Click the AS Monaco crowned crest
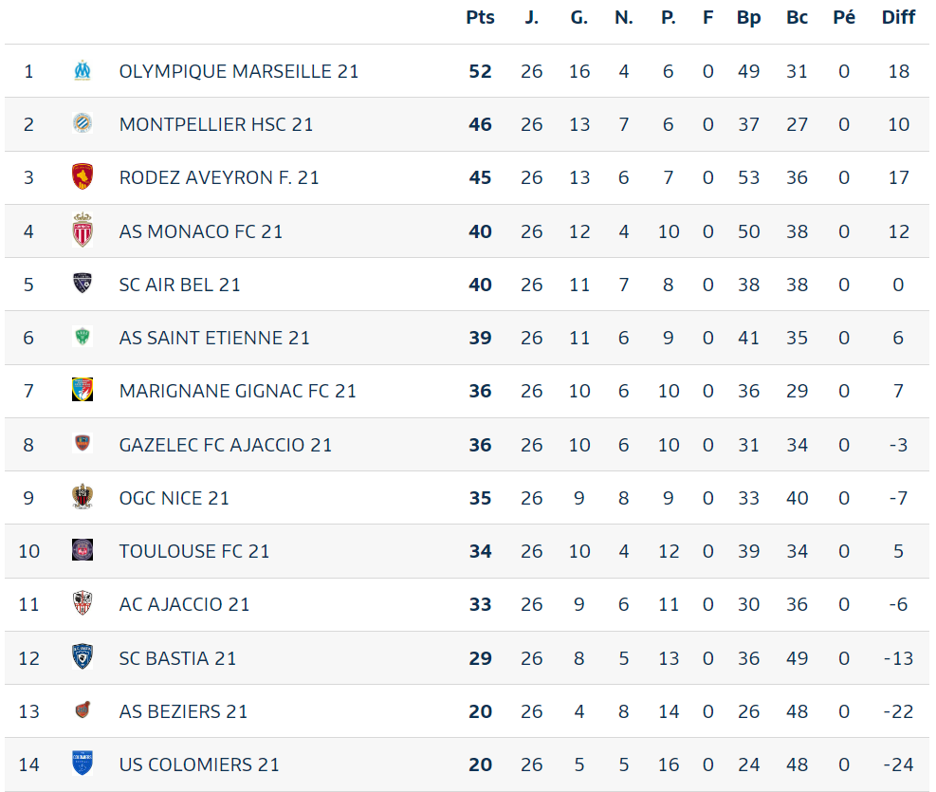 point(83,230)
